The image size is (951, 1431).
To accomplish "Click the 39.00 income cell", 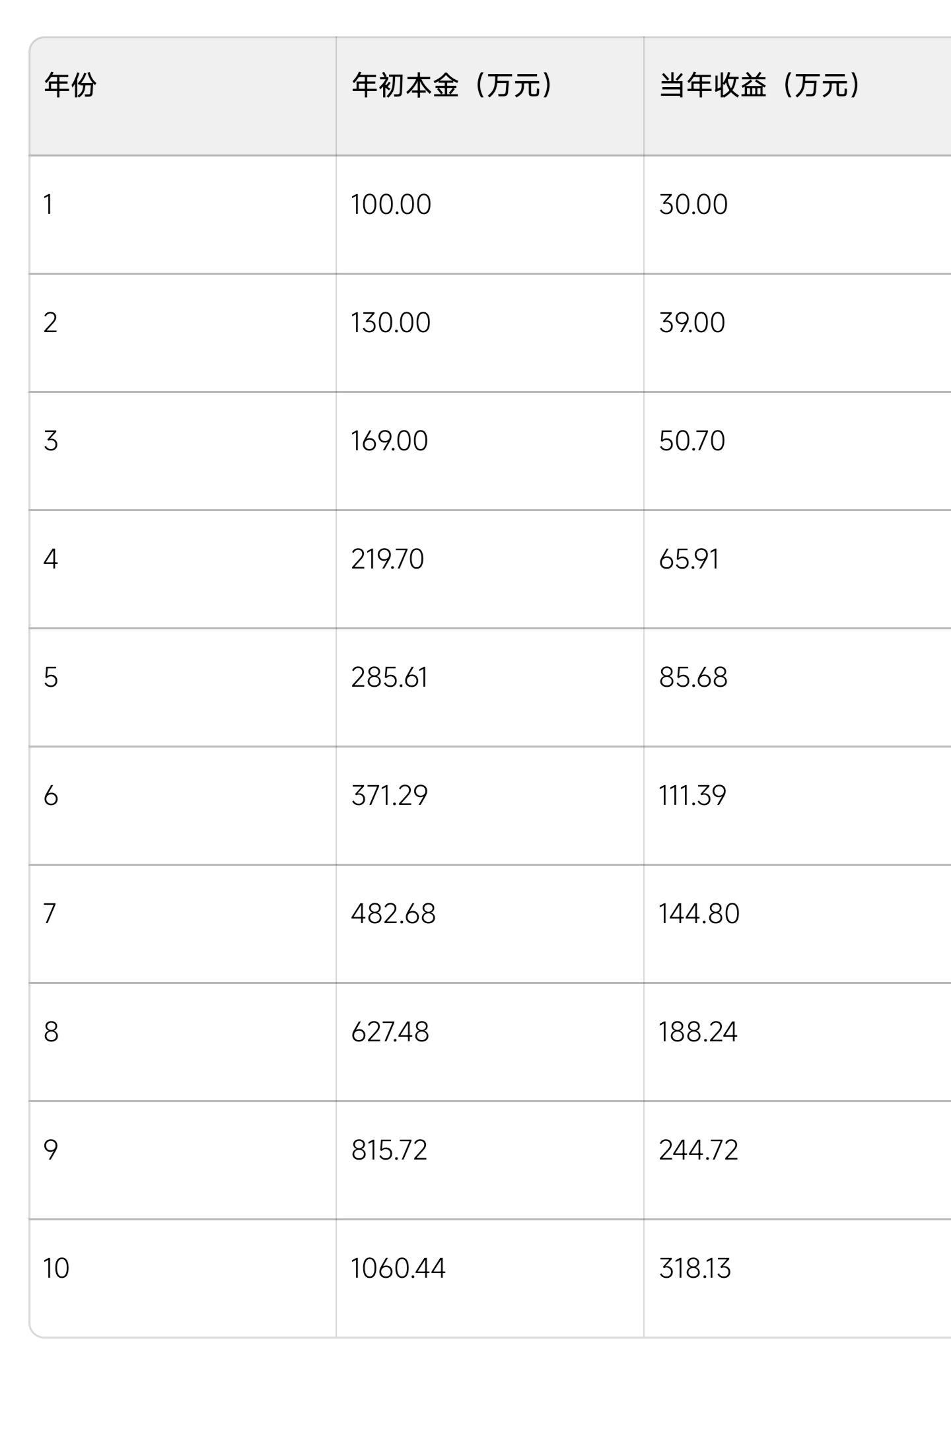I will pyautogui.click(x=797, y=333).
